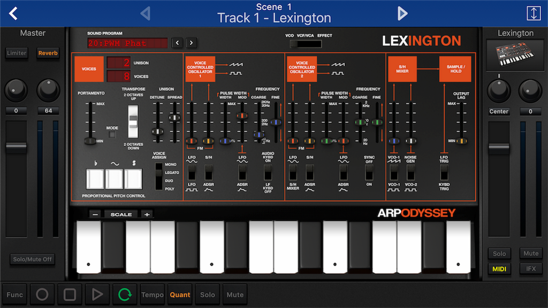The height and width of the screenshot is (308, 548).
Task: Click the Lexington synth thumbnail
Action: 515,55
